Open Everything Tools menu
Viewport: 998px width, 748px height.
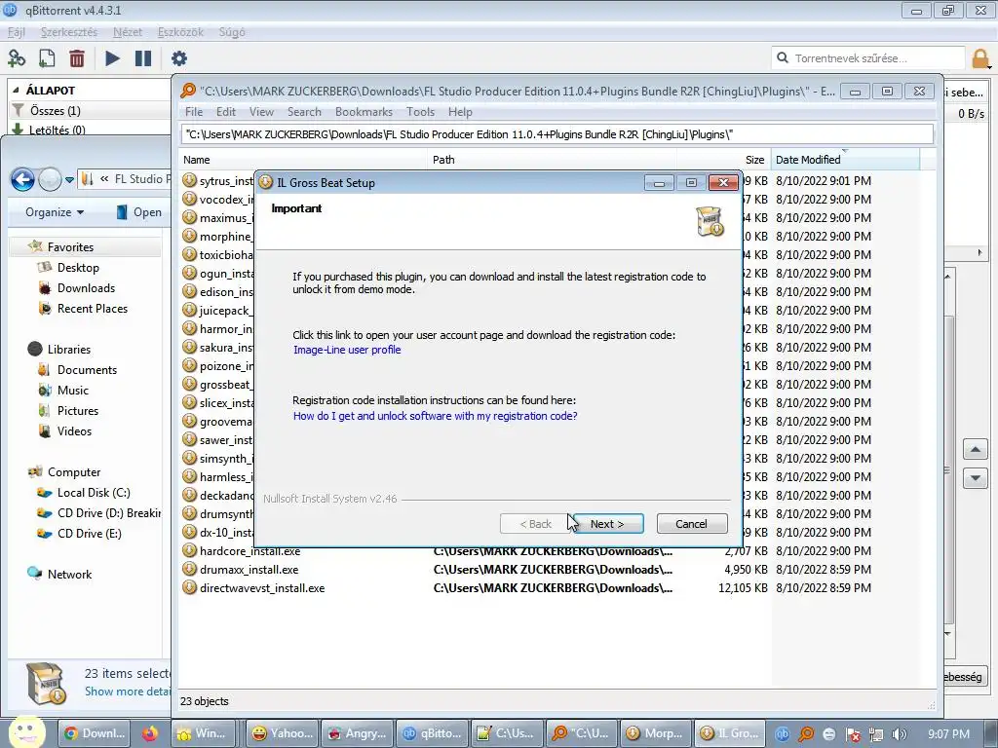(x=420, y=112)
